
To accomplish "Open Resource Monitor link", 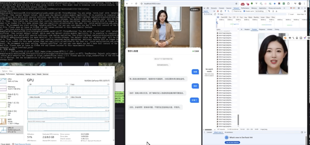I will click(x=23, y=144).
